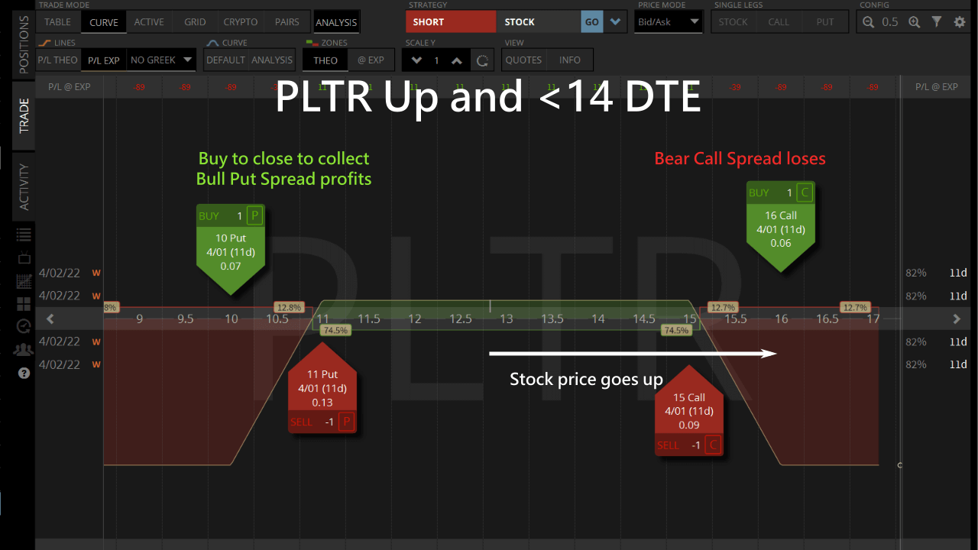978x550 pixels.
Task: Click the top ANALYSIS button
Action: pos(336,22)
